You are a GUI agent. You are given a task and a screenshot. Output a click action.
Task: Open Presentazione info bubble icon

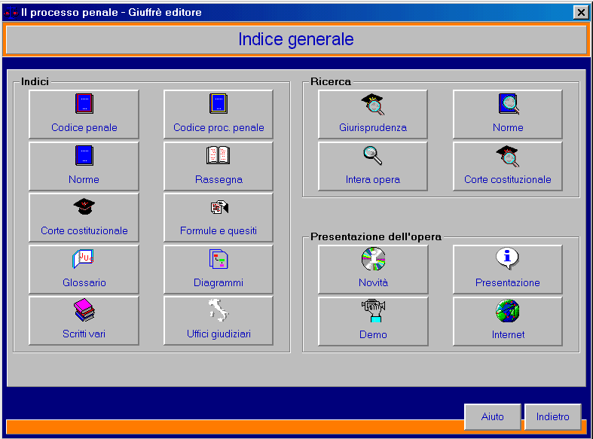click(508, 269)
